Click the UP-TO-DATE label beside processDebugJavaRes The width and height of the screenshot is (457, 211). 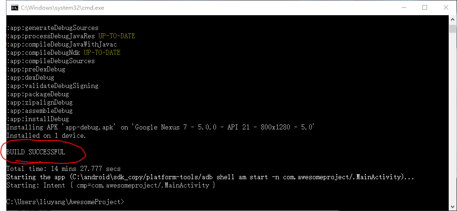tap(117, 36)
